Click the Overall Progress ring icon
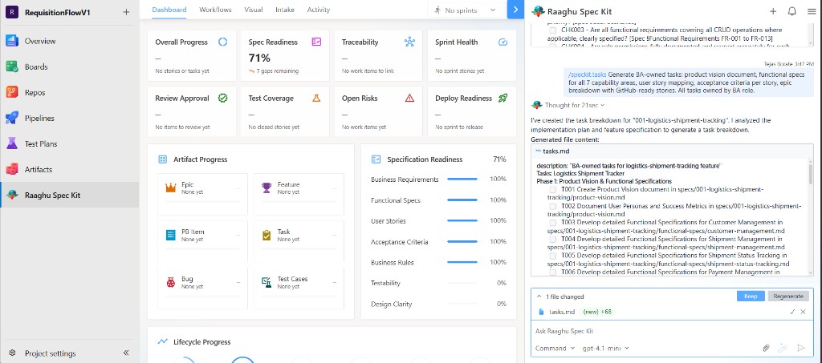The height and width of the screenshot is (363, 822). point(223,42)
